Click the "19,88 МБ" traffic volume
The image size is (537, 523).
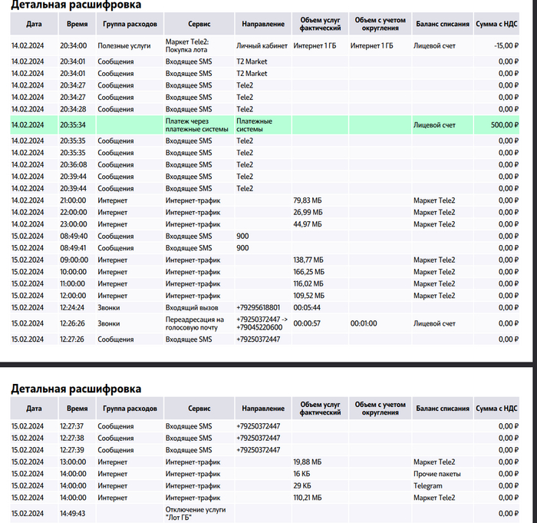point(307,462)
